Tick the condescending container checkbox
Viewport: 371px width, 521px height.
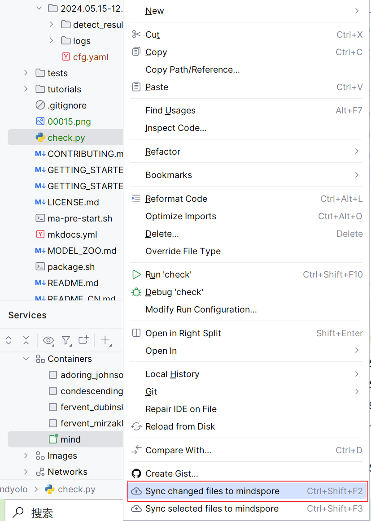click(x=53, y=391)
